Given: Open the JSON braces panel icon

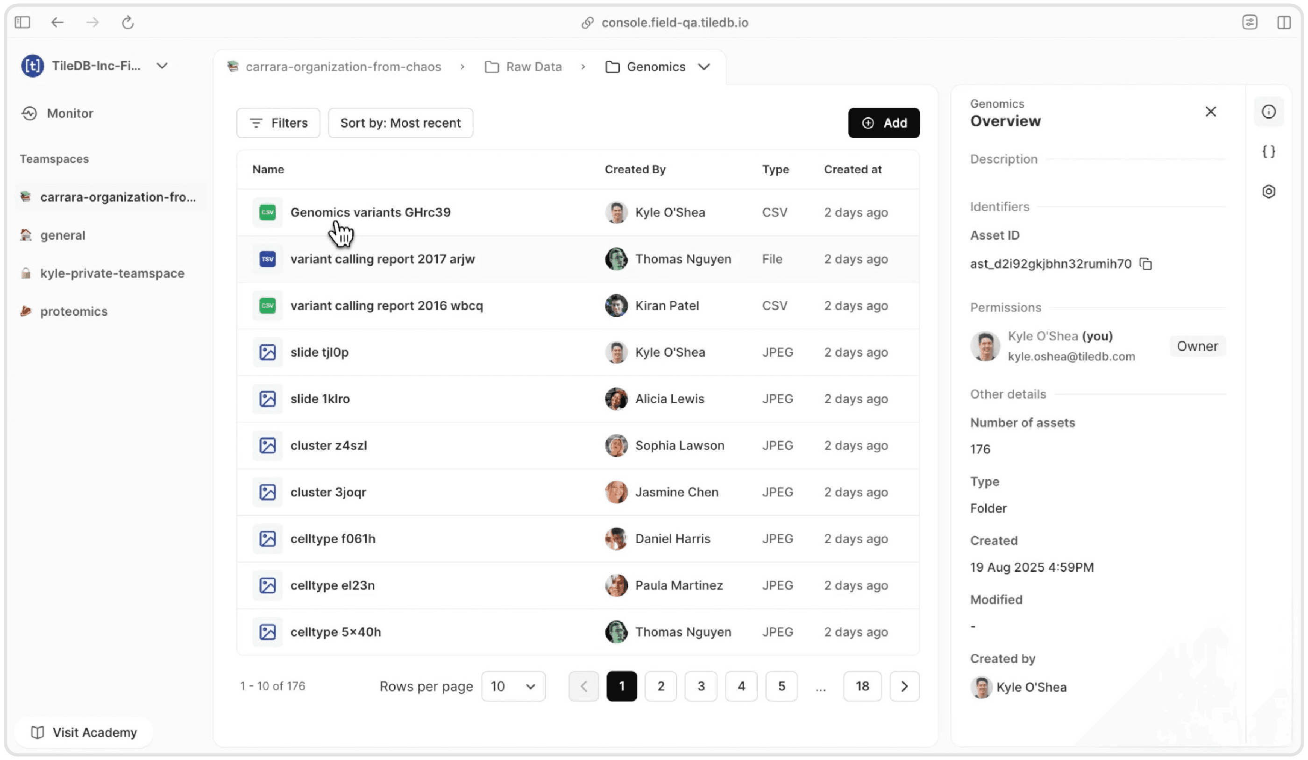Looking at the screenshot, I should tap(1269, 152).
